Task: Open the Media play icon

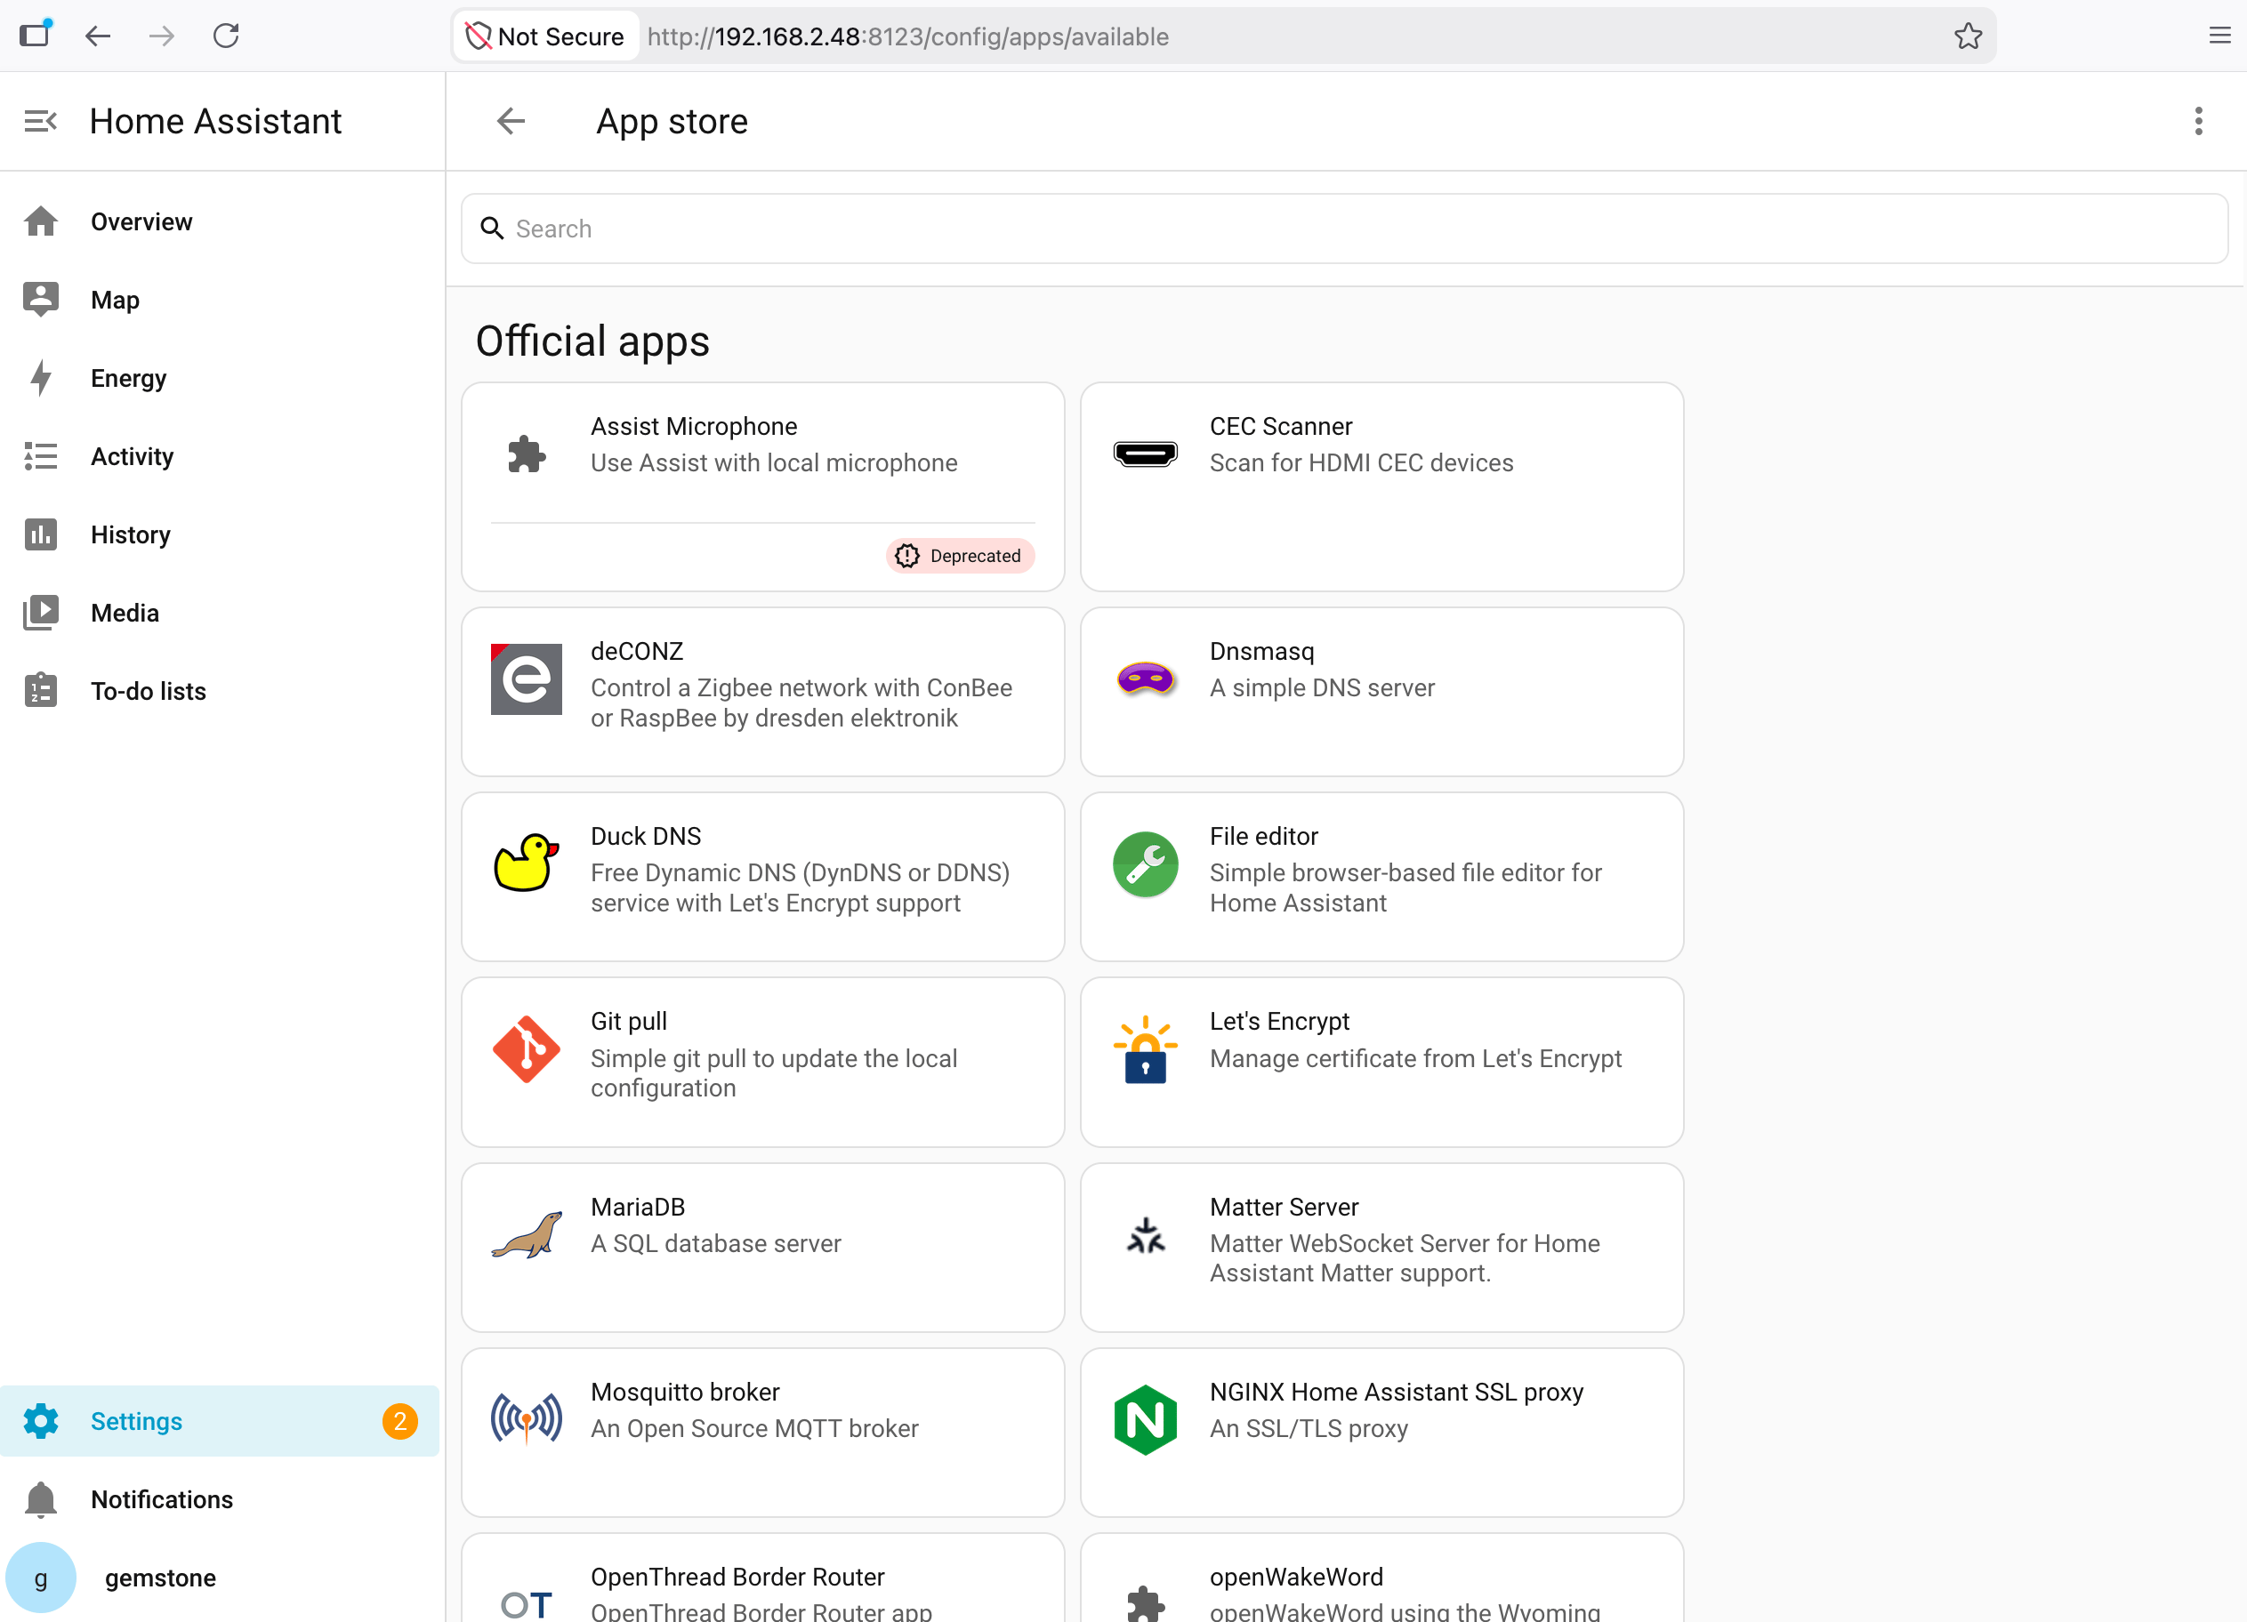Action: point(41,612)
